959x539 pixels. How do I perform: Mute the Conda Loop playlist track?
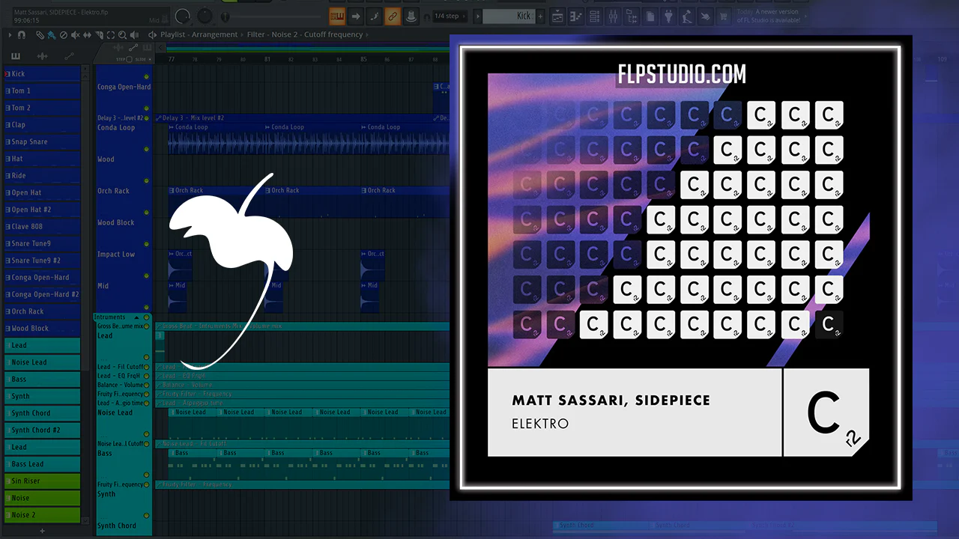coord(146,149)
